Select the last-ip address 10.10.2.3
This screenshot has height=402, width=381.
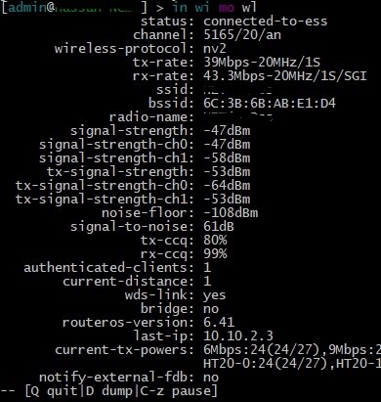pyautogui.click(x=238, y=336)
